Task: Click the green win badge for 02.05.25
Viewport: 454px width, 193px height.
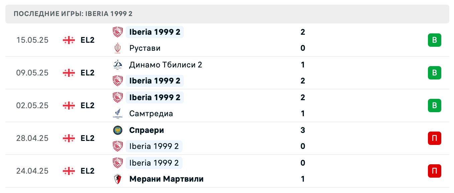Action: [x=434, y=106]
